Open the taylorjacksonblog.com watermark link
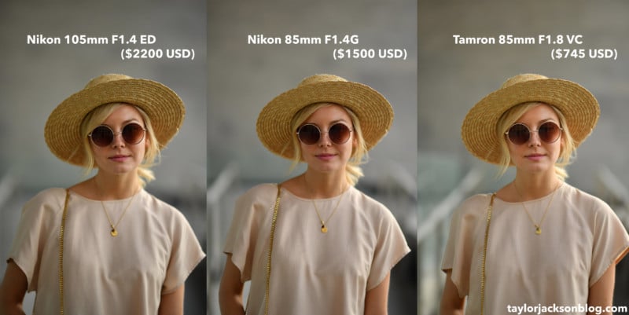This screenshot has height=315, width=629. pos(567,308)
